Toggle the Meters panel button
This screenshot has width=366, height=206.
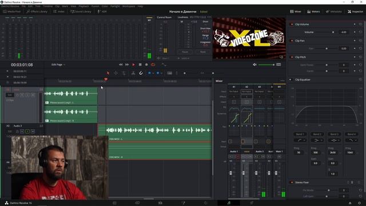pyautogui.click(x=313, y=11)
